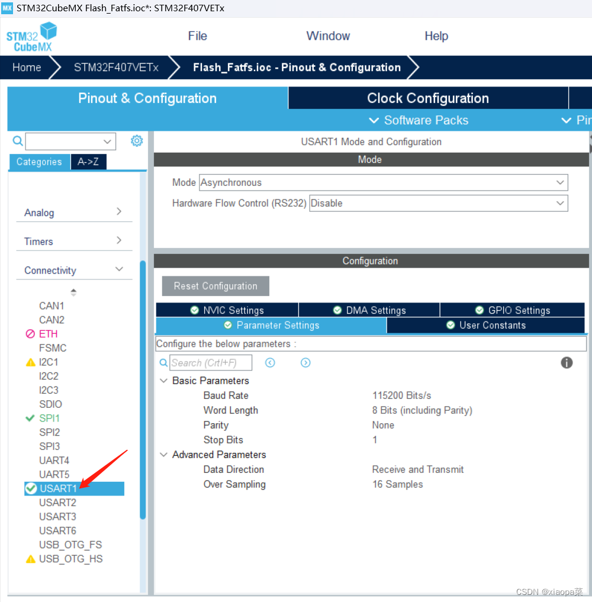The width and height of the screenshot is (592, 602).
Task: Open the gear settings icon near search
Action: click(x=137, y=141)
